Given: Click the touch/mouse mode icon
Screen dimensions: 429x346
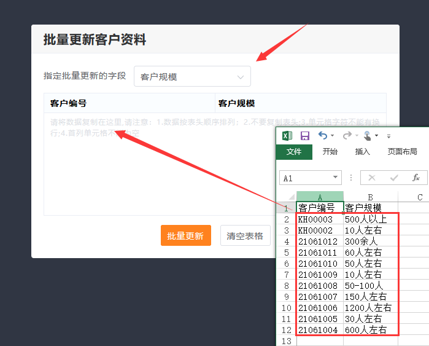Looking at the screenshot, I should pyautogui.click(x=368, y=136).
